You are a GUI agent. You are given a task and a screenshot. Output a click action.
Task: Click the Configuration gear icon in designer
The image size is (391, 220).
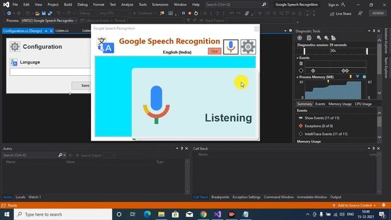point(15,46)
